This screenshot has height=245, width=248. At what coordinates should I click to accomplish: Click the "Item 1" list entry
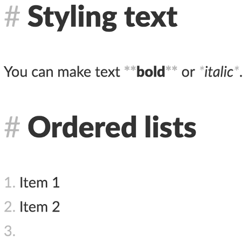pyautogui.click(x=39, y=183)
